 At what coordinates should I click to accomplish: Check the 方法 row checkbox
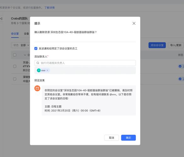coord(15,66)
